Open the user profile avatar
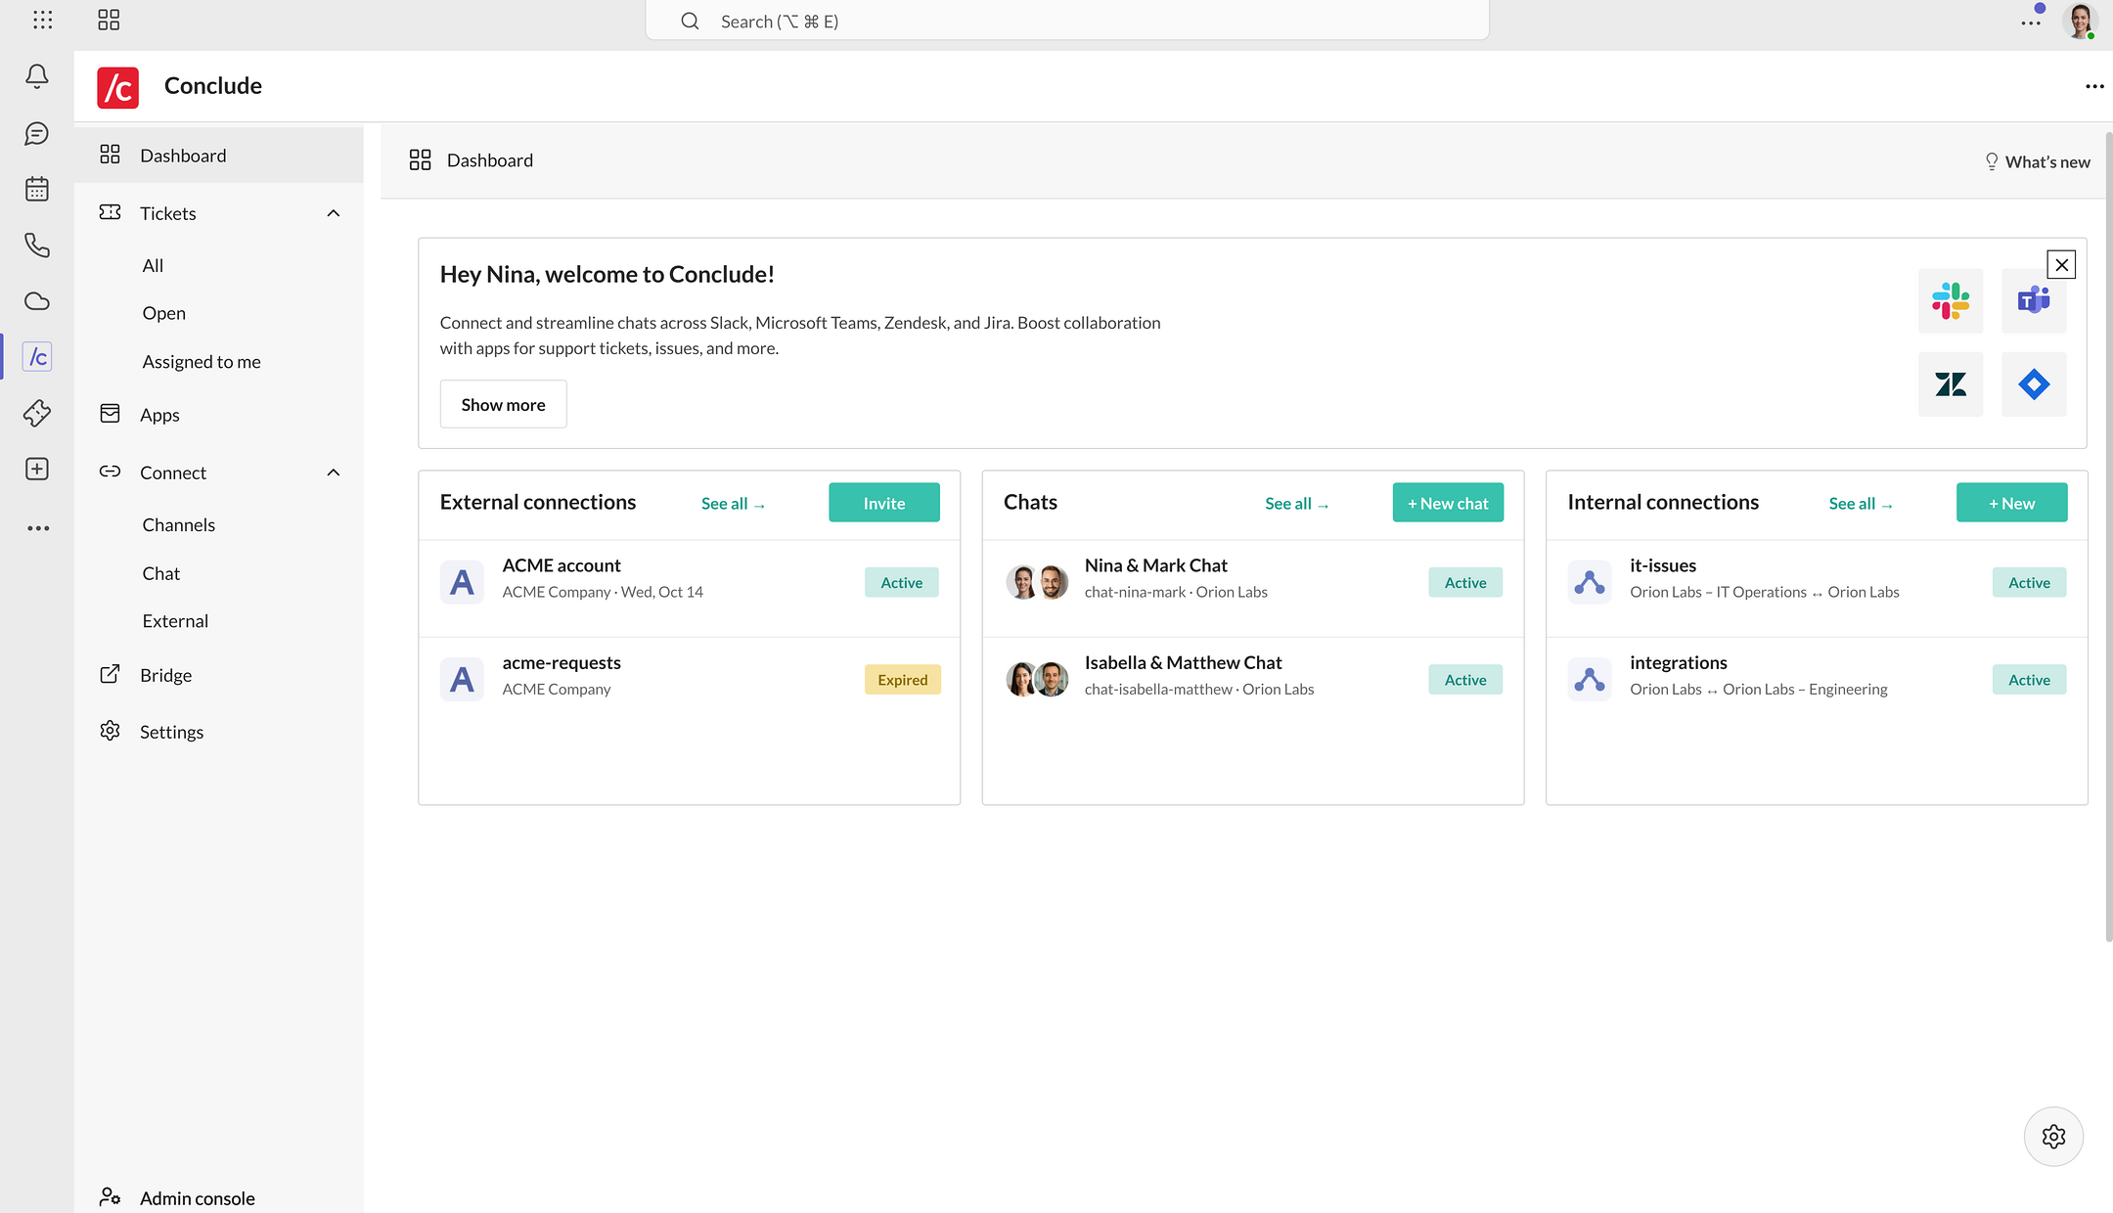This screenshot has width=2113, height=1213. [2079, 21]
